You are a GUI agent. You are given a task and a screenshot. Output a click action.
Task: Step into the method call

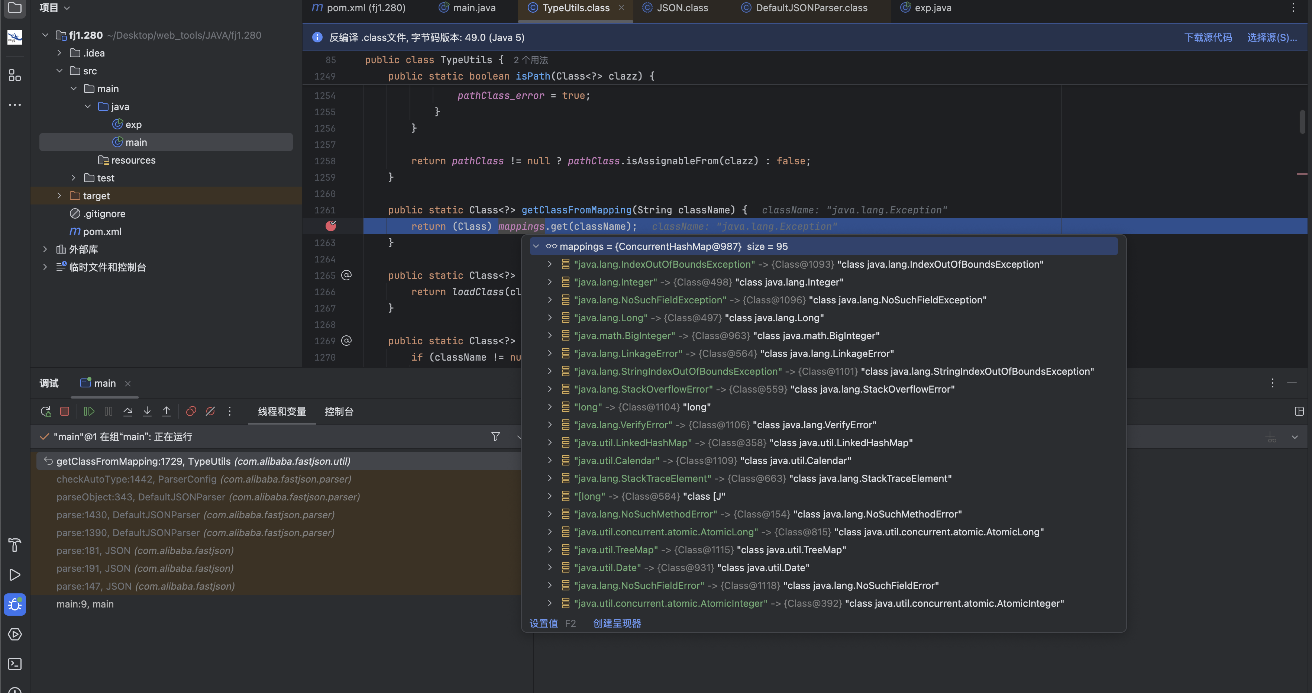(147, 411)
